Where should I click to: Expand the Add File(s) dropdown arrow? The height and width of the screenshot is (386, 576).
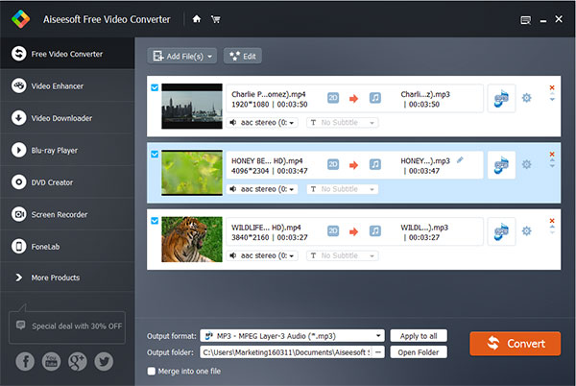coord(209,57)
